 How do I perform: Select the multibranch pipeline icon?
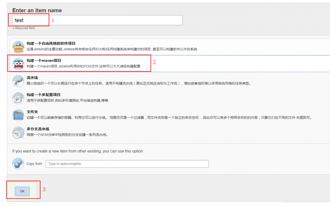tap(18, 132)
